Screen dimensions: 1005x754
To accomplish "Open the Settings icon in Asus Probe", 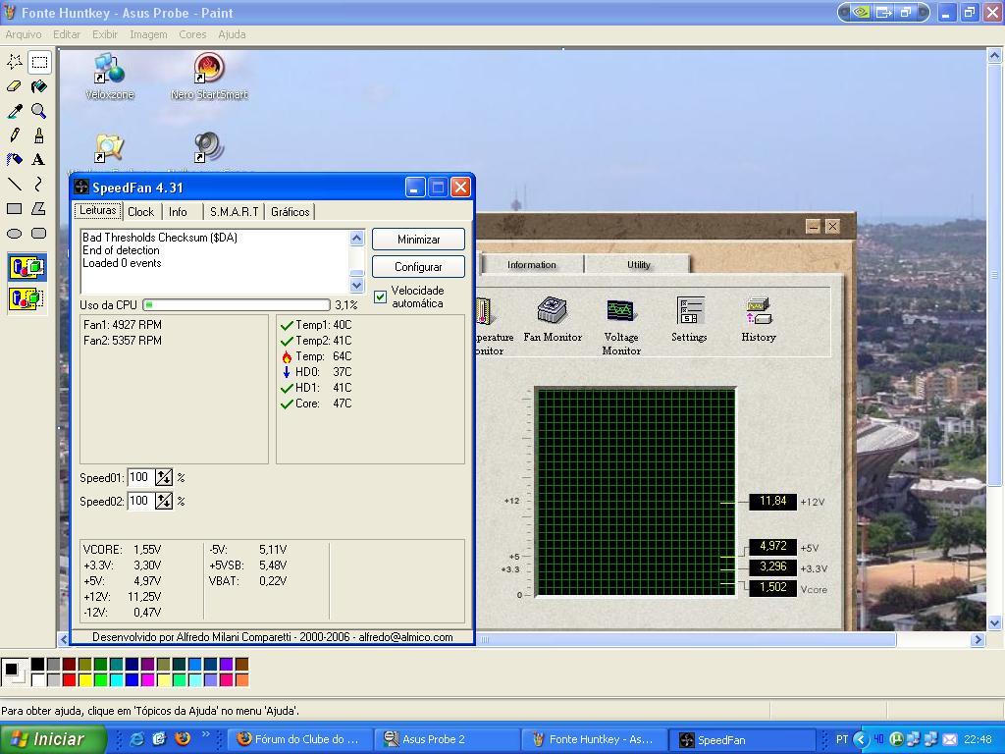I will coord(690,319).
